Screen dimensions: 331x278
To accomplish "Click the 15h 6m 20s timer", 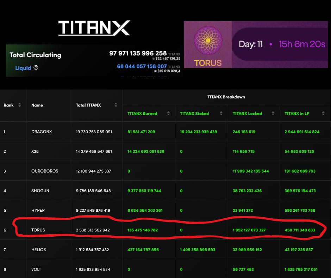I will pyautogui.click(x=302, y=44).
